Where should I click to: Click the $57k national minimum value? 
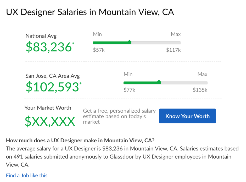[99, 50]
